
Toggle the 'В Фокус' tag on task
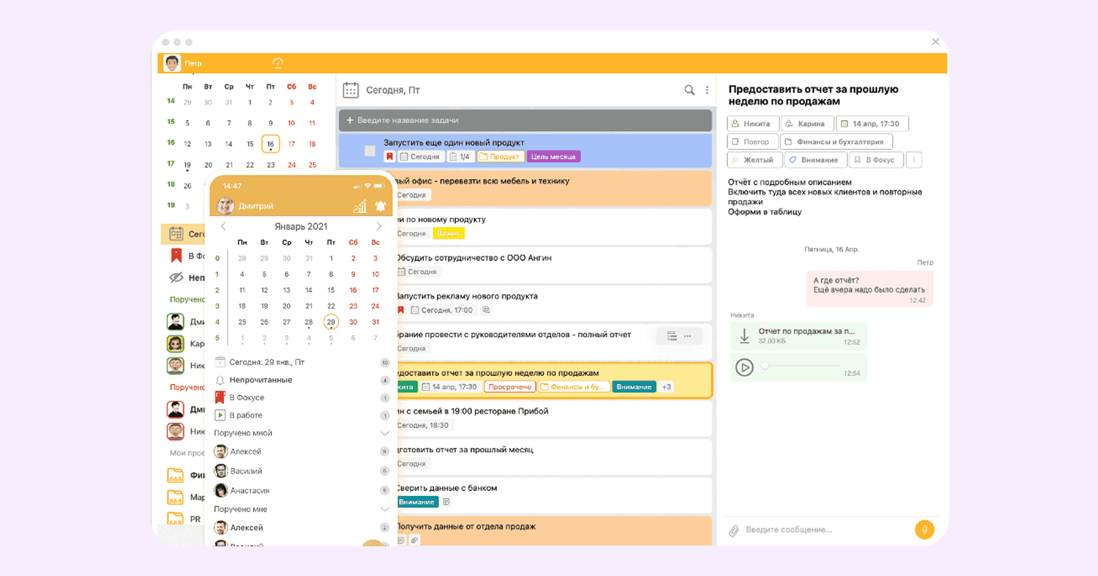click(876, 160)
